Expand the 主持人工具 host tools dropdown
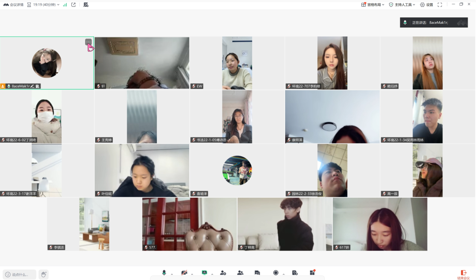This screenshot has height=280, width=476. click(402, 4)
